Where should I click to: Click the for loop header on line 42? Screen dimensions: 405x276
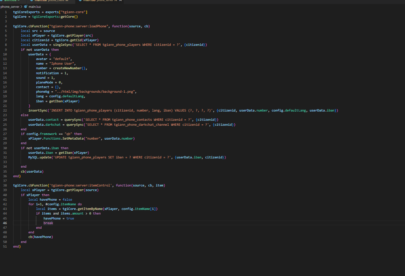click(55, 205)
